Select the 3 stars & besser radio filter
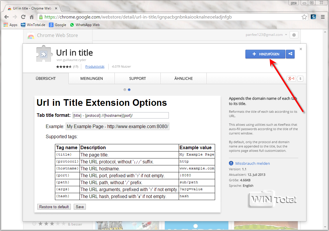This screenshot has width=329, height=231. (34, 224)
